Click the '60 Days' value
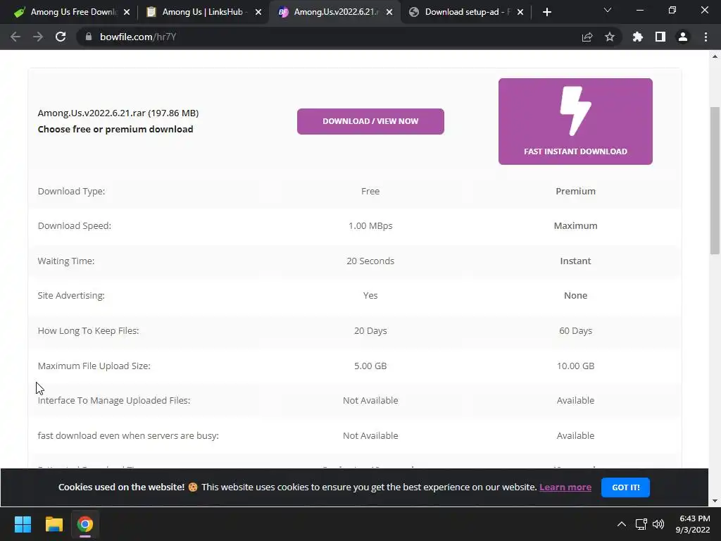 [575, 331]
